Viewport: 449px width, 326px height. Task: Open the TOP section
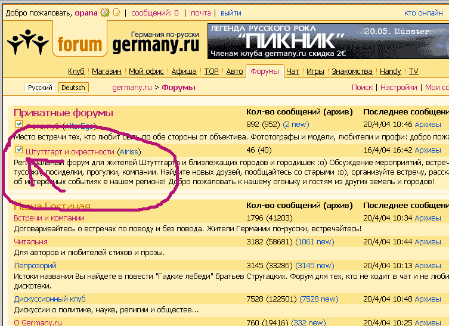(211, 72)
